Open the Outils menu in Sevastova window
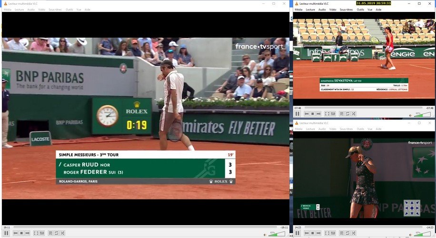The image size is (436, 238). [x=360, y=10]
